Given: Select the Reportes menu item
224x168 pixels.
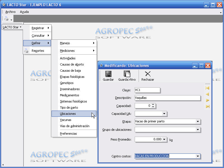Looking at the screenshot, I should [x=37, y=51].
